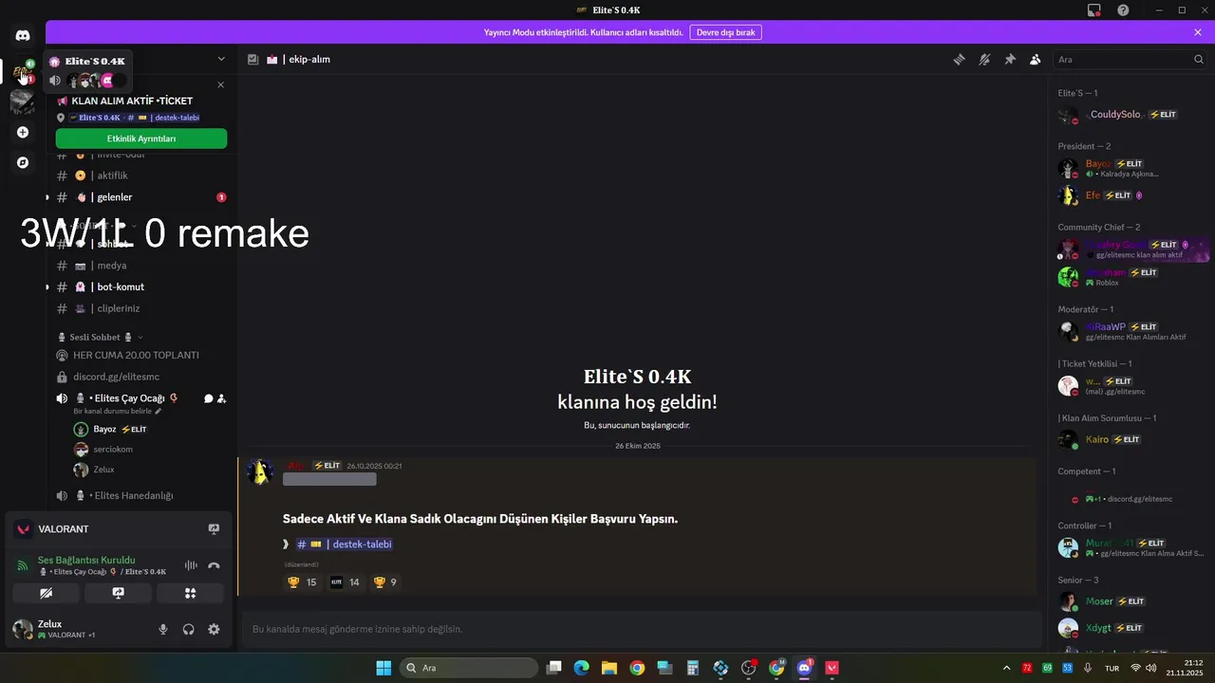Screen dimensions: 1215x683
Task: Focus the Ara search field in Discord
Action: click(x=1130, y=59)
